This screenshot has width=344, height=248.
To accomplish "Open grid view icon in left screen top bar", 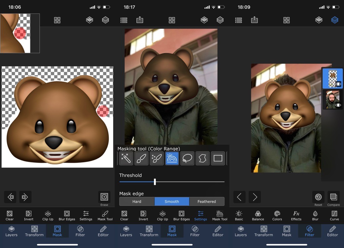I will coord(57,20).
